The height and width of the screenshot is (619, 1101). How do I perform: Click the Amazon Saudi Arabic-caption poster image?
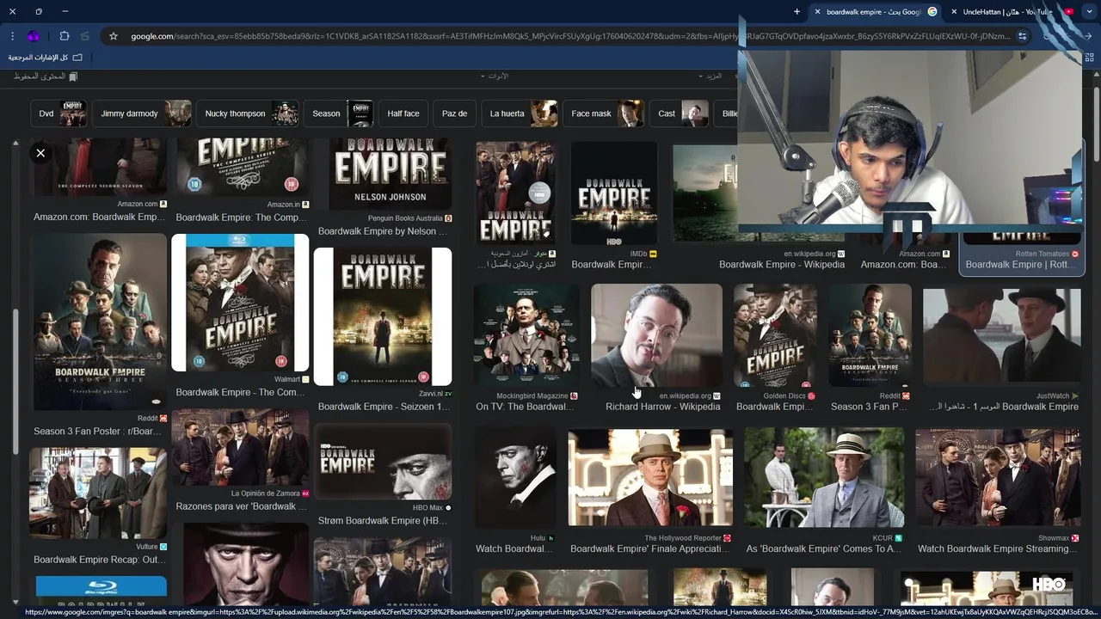pyautogui.click(x=516, y=193)
